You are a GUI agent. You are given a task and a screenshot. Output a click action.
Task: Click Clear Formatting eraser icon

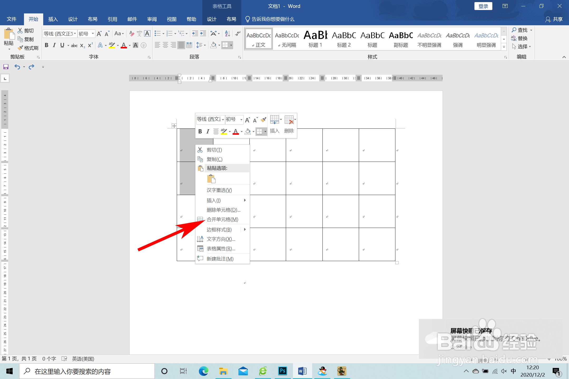[132, 33]
